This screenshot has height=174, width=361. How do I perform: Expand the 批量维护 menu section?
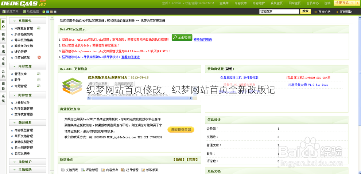tap(28, 162)
